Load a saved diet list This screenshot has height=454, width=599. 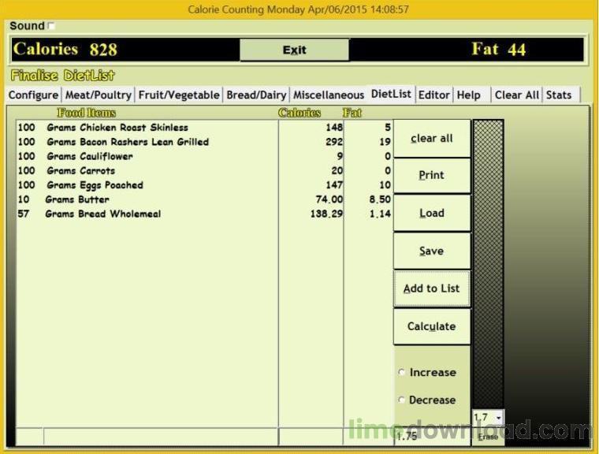[432, 213]
